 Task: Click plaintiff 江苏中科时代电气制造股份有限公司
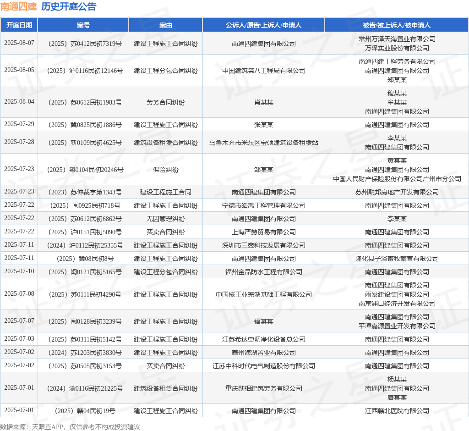click(x=263, y=366)
